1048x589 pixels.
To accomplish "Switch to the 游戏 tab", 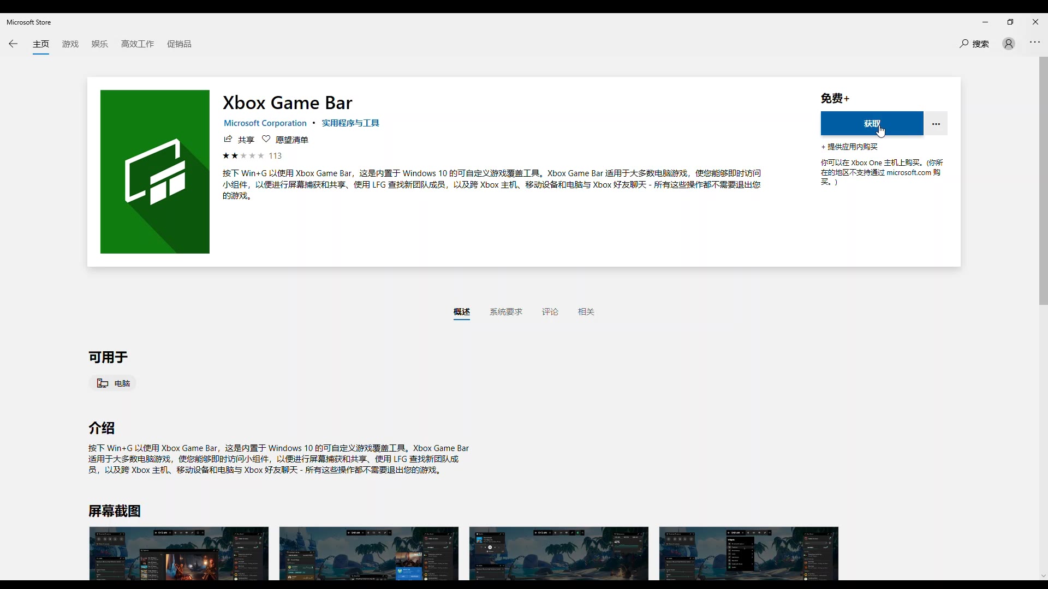I will click(70, 44).
